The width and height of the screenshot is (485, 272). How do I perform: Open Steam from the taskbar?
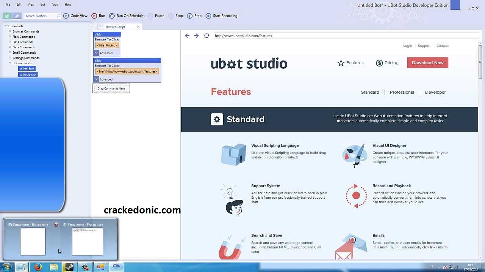tap(69, 267)
